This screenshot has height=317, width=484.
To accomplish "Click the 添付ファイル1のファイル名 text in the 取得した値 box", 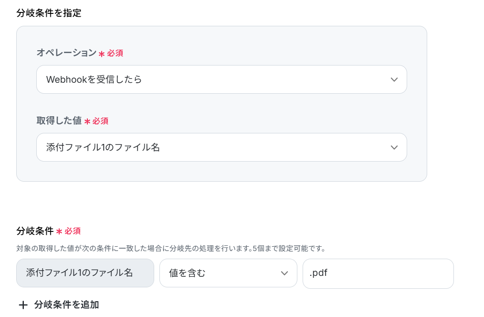I will (103, 148).
